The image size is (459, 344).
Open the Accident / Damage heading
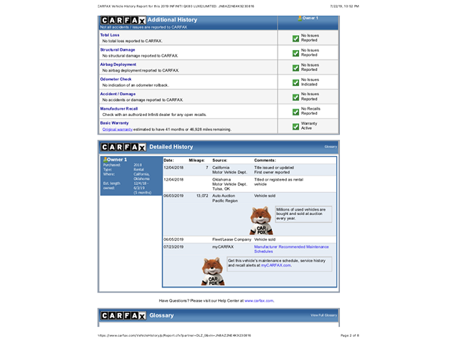(118, 94)
